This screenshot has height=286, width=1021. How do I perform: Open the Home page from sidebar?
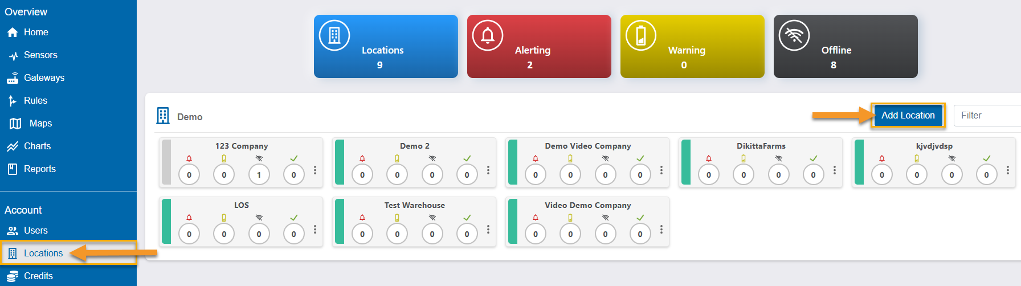click(x=27, y=32)
